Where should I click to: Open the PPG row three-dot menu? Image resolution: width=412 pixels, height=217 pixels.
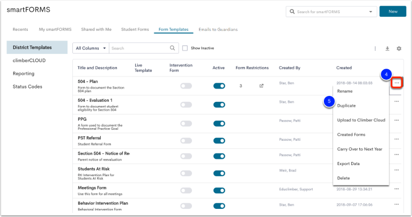(396, 120)
